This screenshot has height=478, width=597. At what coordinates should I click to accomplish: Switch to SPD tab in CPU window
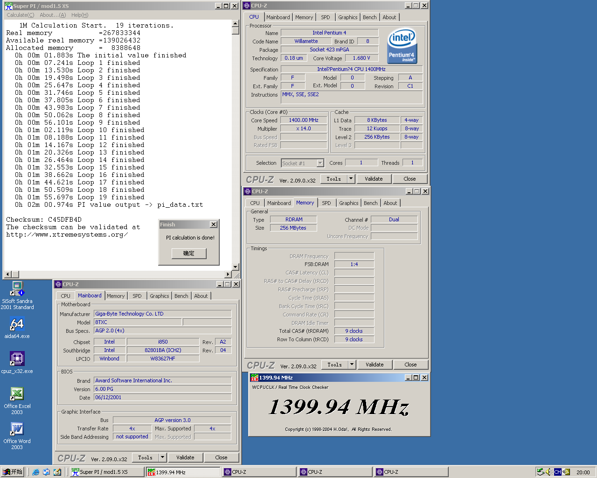coord(326,17)
